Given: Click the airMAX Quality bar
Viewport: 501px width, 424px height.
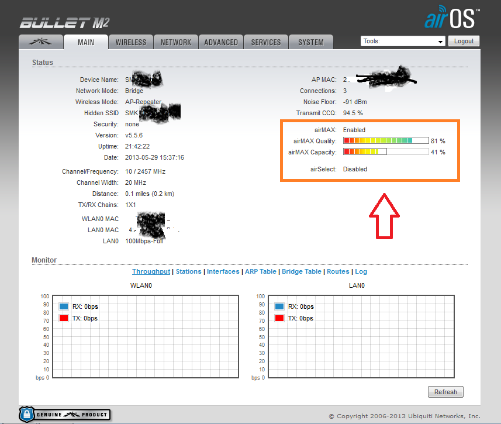Looking at the screenshot, I should pyautogui.click(x=386, y=140).
